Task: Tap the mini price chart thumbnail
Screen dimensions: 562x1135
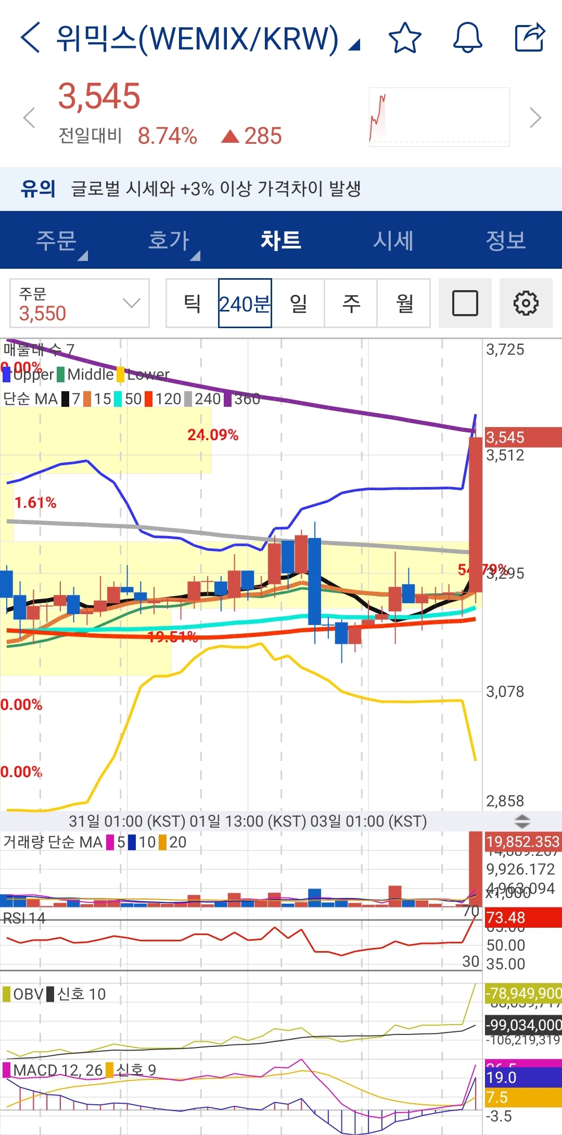Action: point(439,117)
